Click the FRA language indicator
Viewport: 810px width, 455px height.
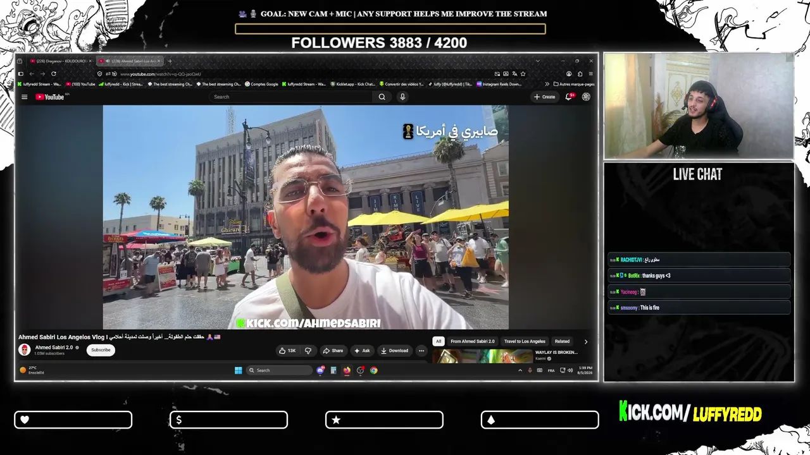(551, 370)
